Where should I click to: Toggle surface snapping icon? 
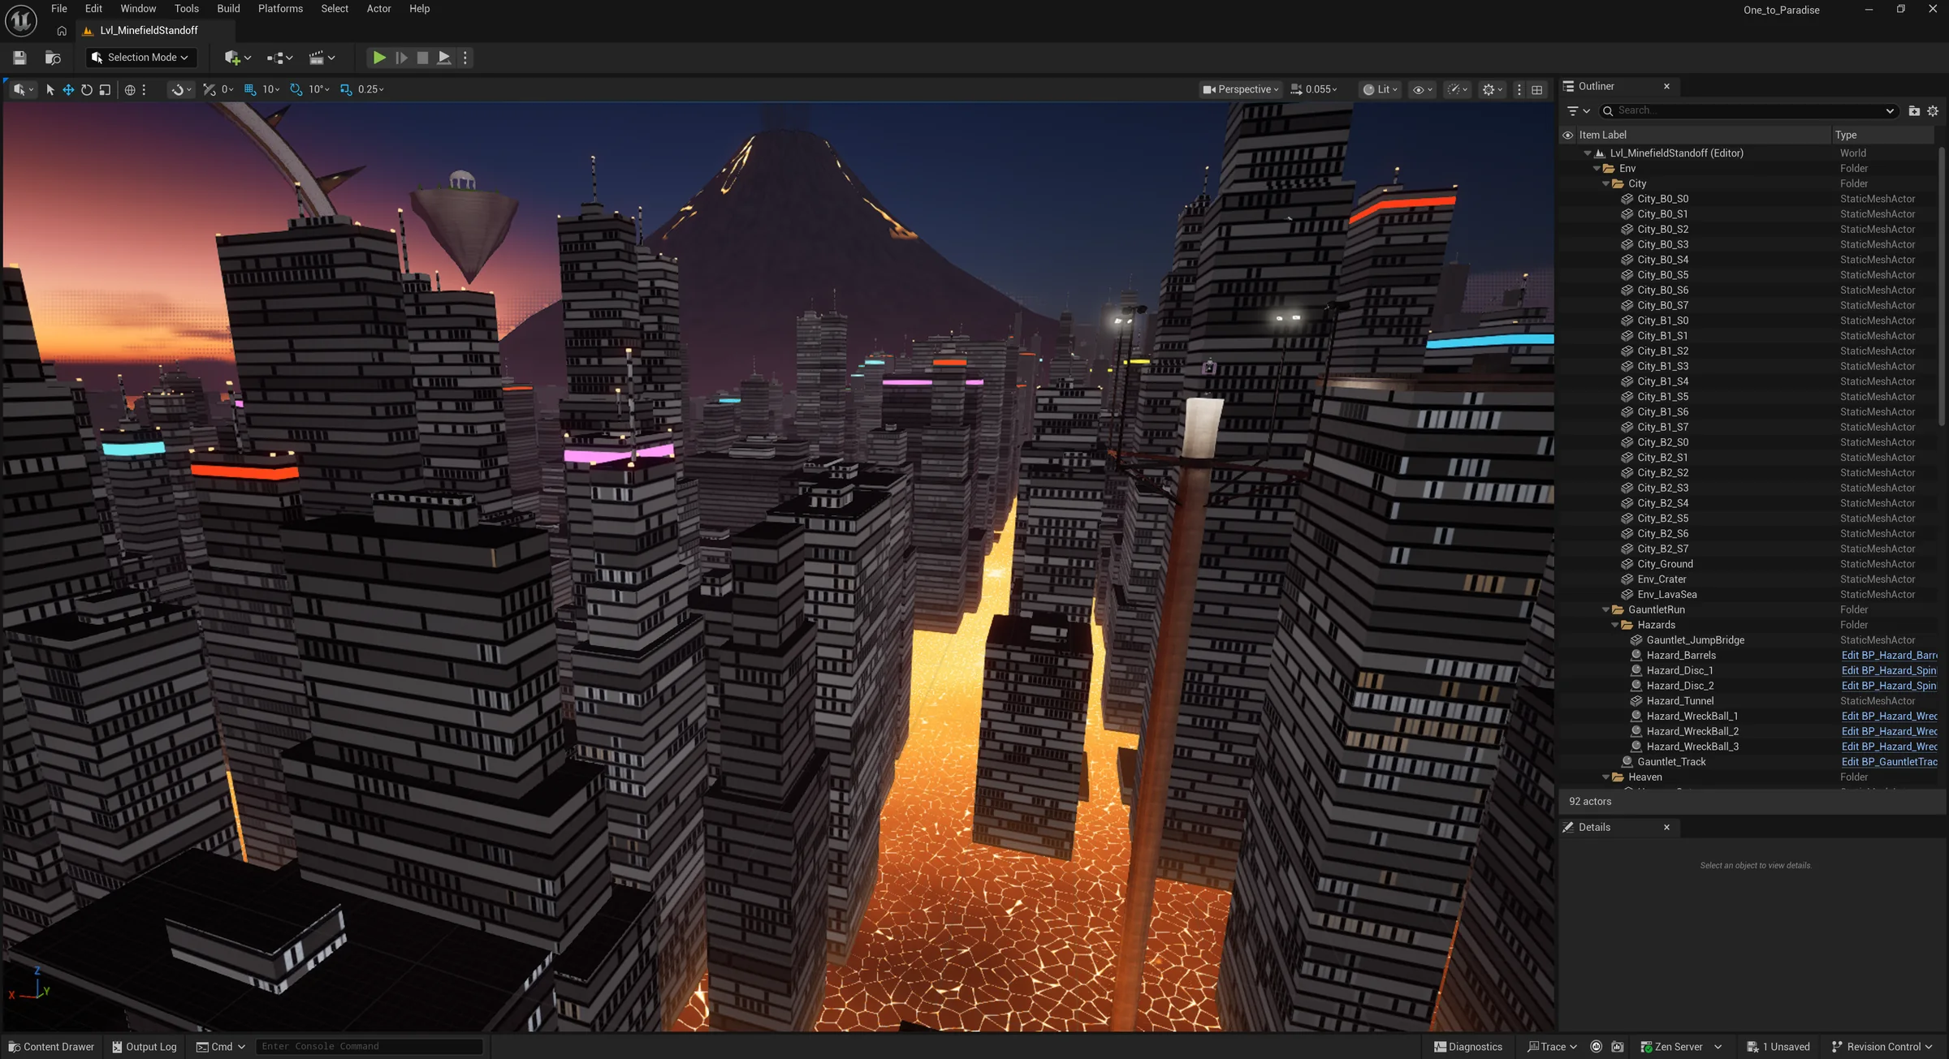(210, 89)
